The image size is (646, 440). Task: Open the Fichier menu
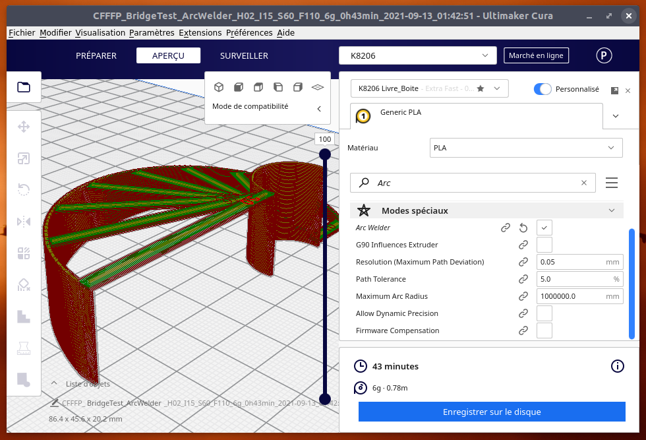click(x=22, y=32)
